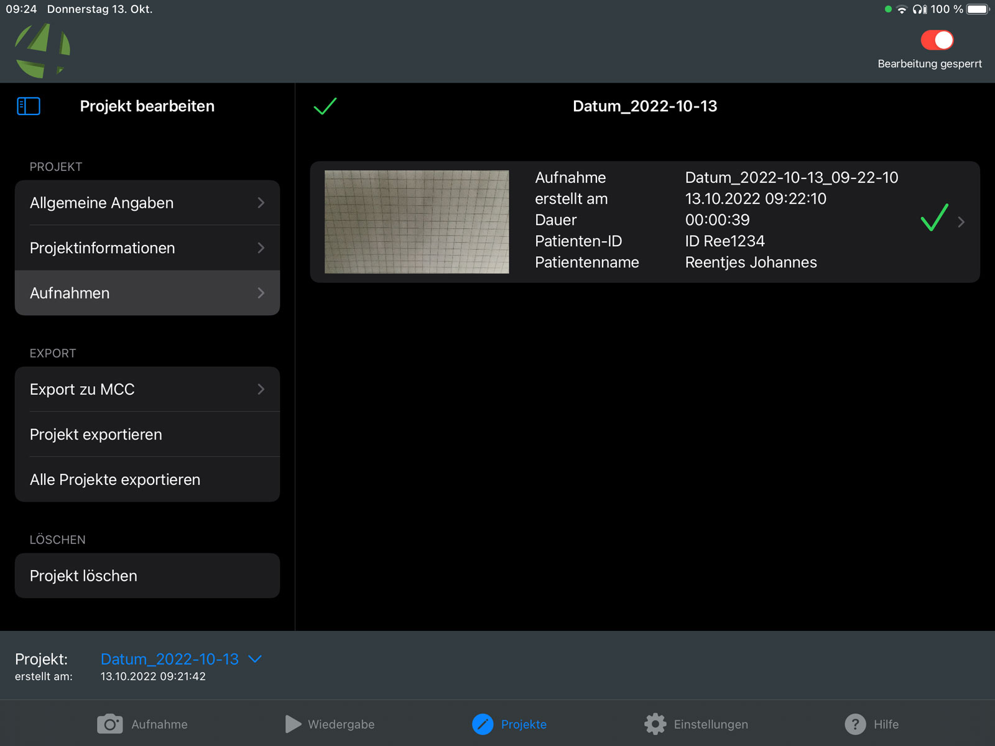Toggle the sidebar panel icon
The image size is (995, 746).
[29, 106]
